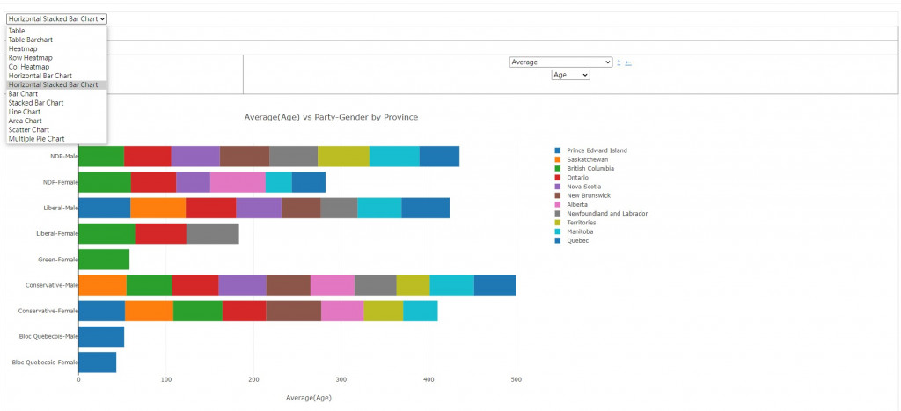Toggle the green British Columbia legend swatch
Image resolution: width=901 pixels, height=411 pixels.
557,168
